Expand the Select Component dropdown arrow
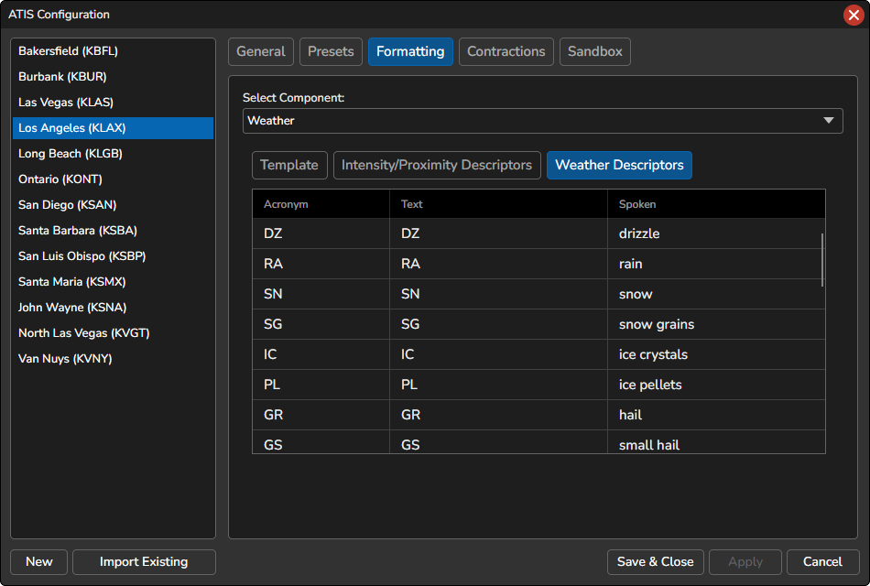Viewport: 870px width, 586px height. pos(828,121)
